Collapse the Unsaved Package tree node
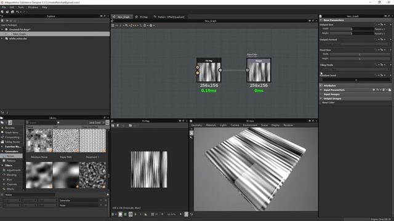 2,29
